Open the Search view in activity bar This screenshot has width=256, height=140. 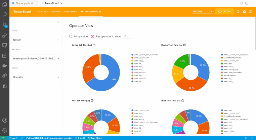(x=5, y=14)
